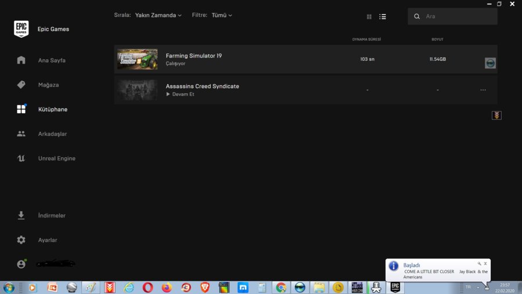The height and width of the screenshot is (294, 522).
Task: Open the Mağaza store tag icon
Action: (x=21, y=85)
